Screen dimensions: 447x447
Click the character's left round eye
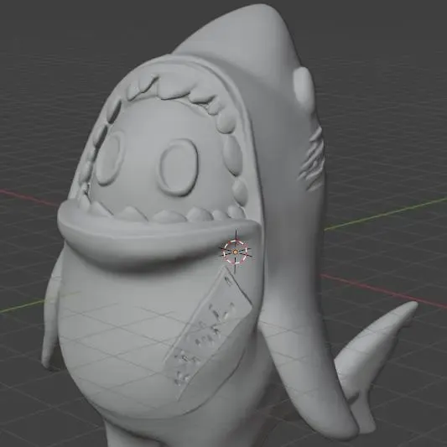109,159
